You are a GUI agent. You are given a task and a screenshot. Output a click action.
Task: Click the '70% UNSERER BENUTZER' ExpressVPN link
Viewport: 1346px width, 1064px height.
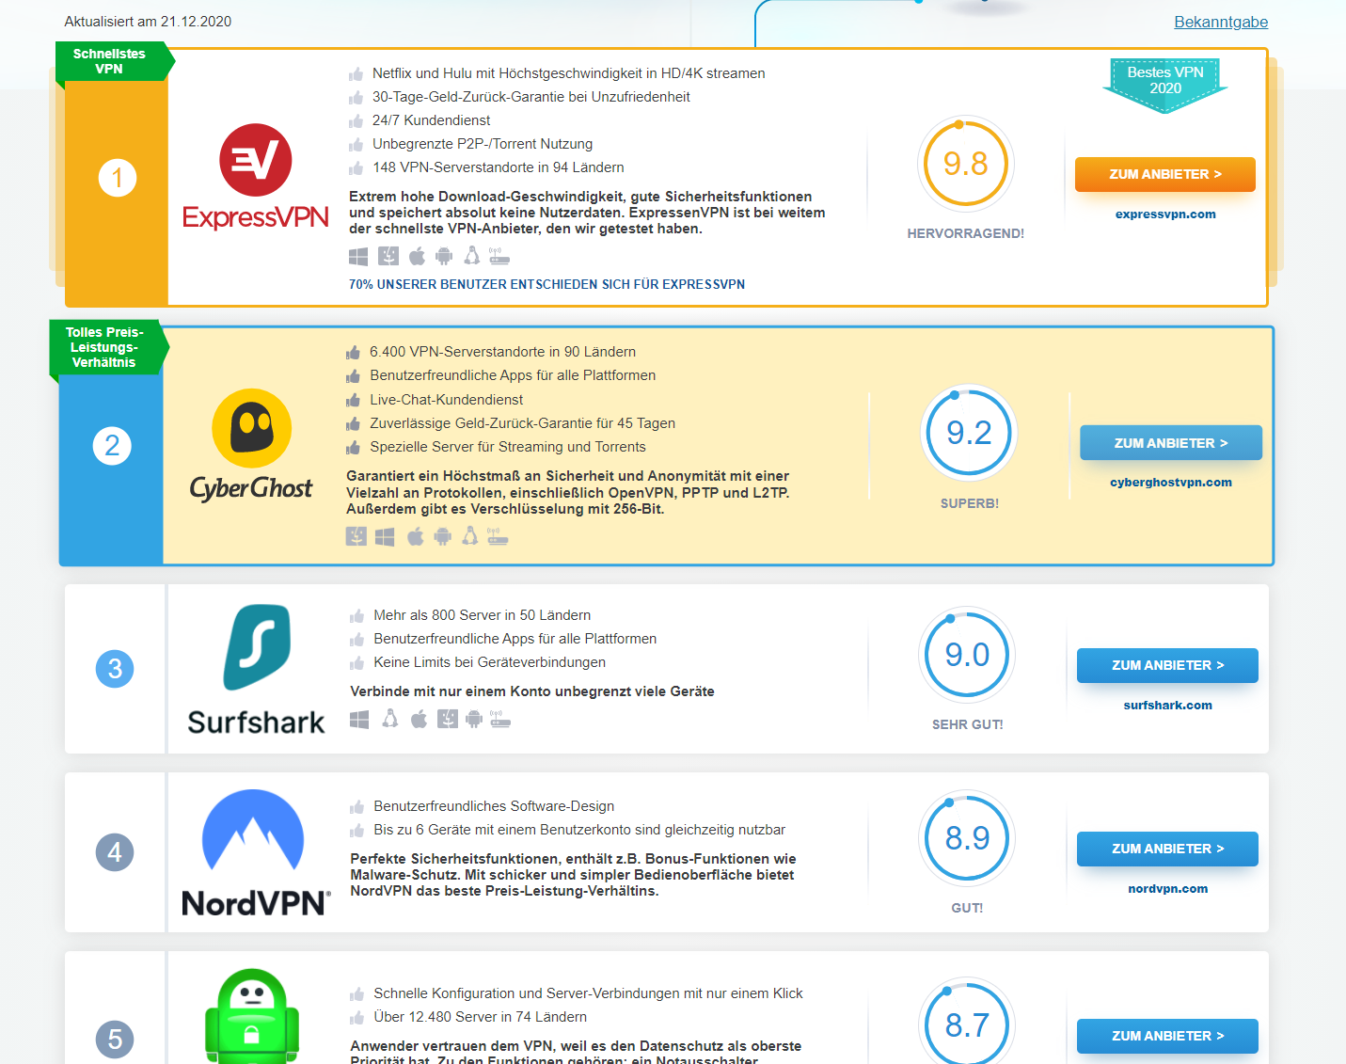[546, 284]
